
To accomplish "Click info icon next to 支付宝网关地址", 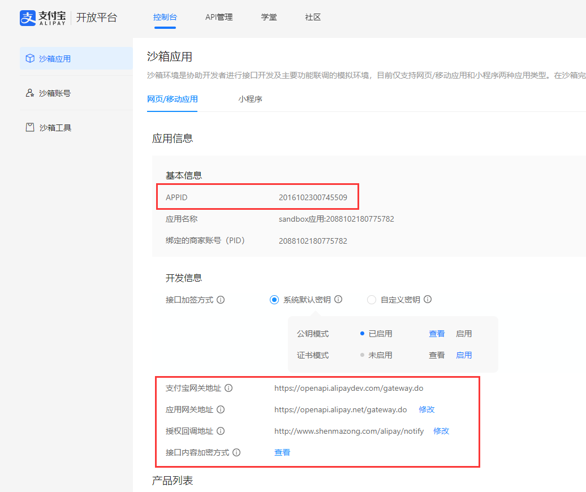I will click(229, 388).
